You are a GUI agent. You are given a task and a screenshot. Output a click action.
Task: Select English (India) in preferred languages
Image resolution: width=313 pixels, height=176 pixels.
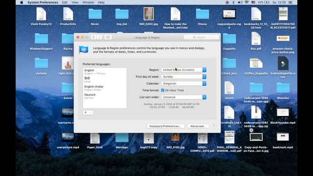[x=105, y=88]
